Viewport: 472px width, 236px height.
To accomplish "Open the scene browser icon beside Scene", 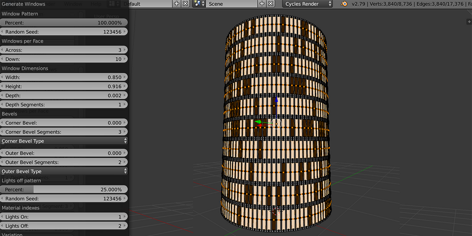I will pos(199,4).
